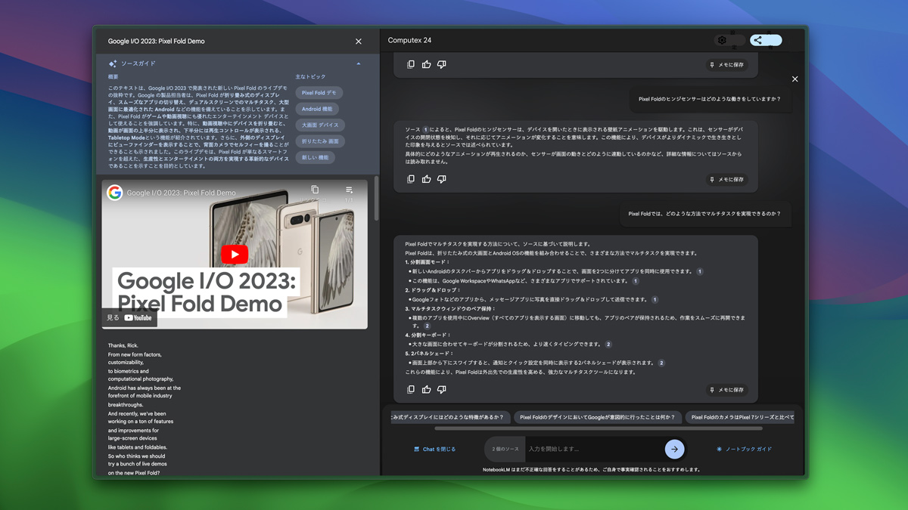Like the hinge sensor answer

tap(427, 180)
